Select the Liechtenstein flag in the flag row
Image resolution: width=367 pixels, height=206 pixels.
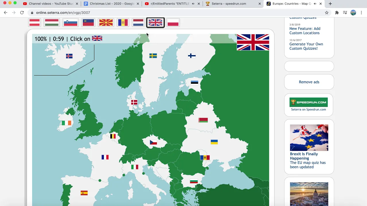pos(88,23)
